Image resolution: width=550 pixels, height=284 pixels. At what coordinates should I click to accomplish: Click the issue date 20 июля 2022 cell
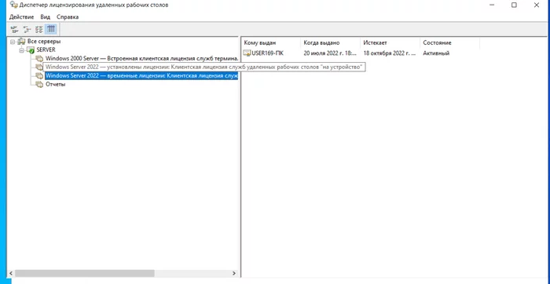[x=330, y=53]
